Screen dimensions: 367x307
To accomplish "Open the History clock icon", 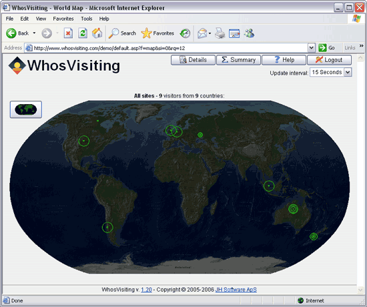I will click(x=185, y=33).
